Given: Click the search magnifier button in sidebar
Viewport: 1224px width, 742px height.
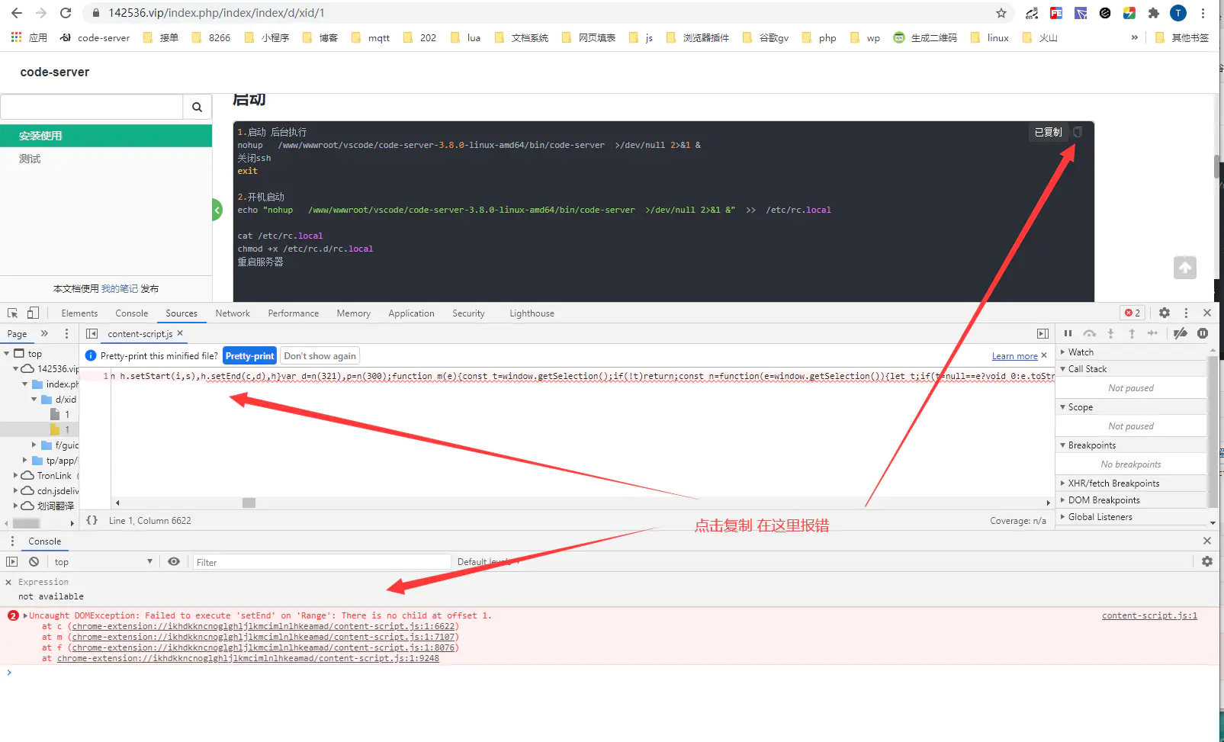Looking at the screenshot, I should pyautogui.click(x=197, y=108).
